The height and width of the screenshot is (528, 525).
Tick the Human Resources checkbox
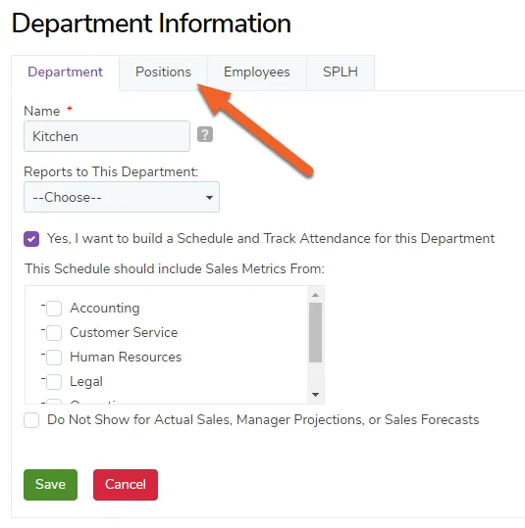[x=54, y=358]
